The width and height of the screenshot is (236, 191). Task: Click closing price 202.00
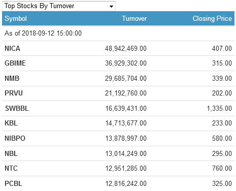click(x=222, y=93)
